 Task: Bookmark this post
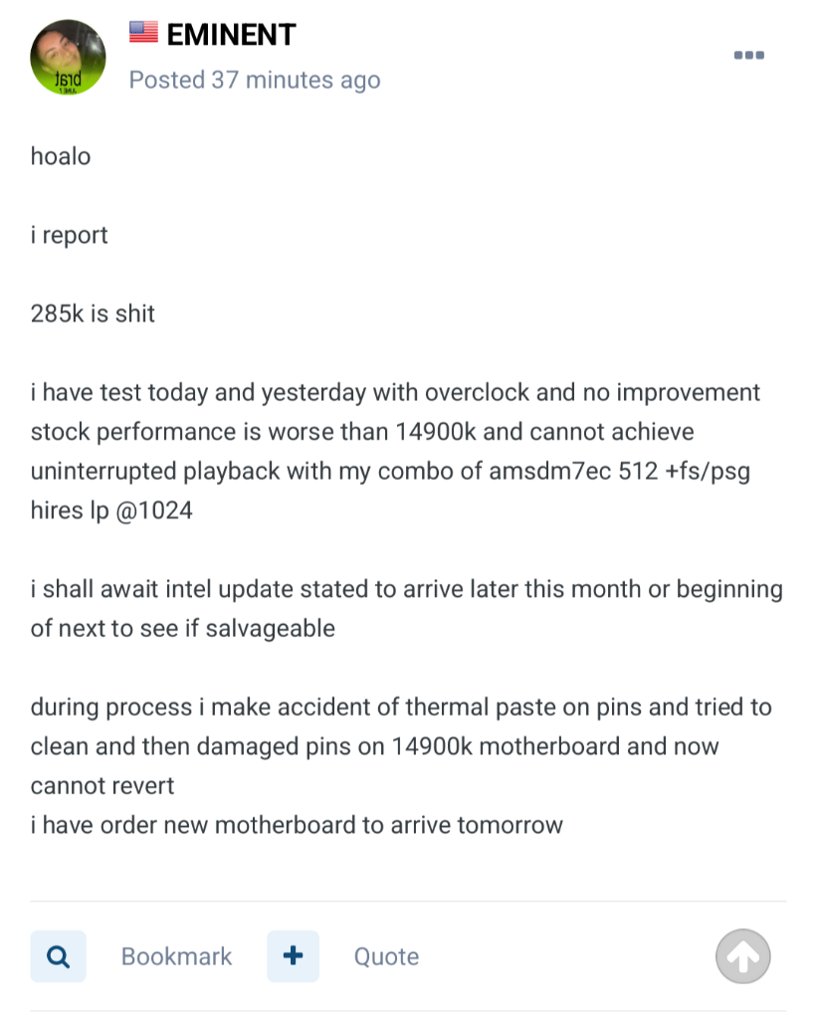(176, 956)
